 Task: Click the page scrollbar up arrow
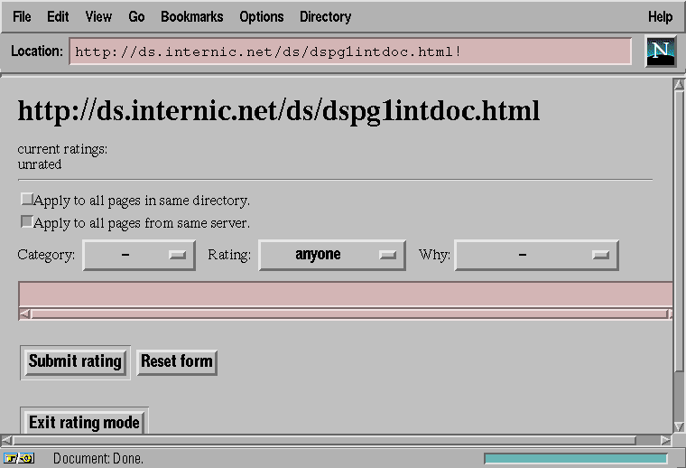pos(679,86)
